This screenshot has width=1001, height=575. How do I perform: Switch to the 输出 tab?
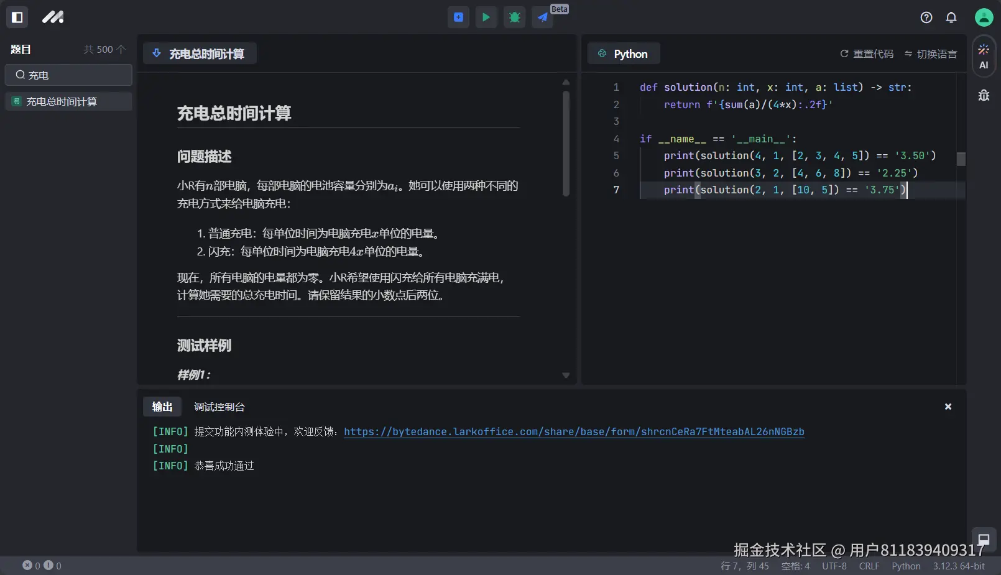point(162,407)
